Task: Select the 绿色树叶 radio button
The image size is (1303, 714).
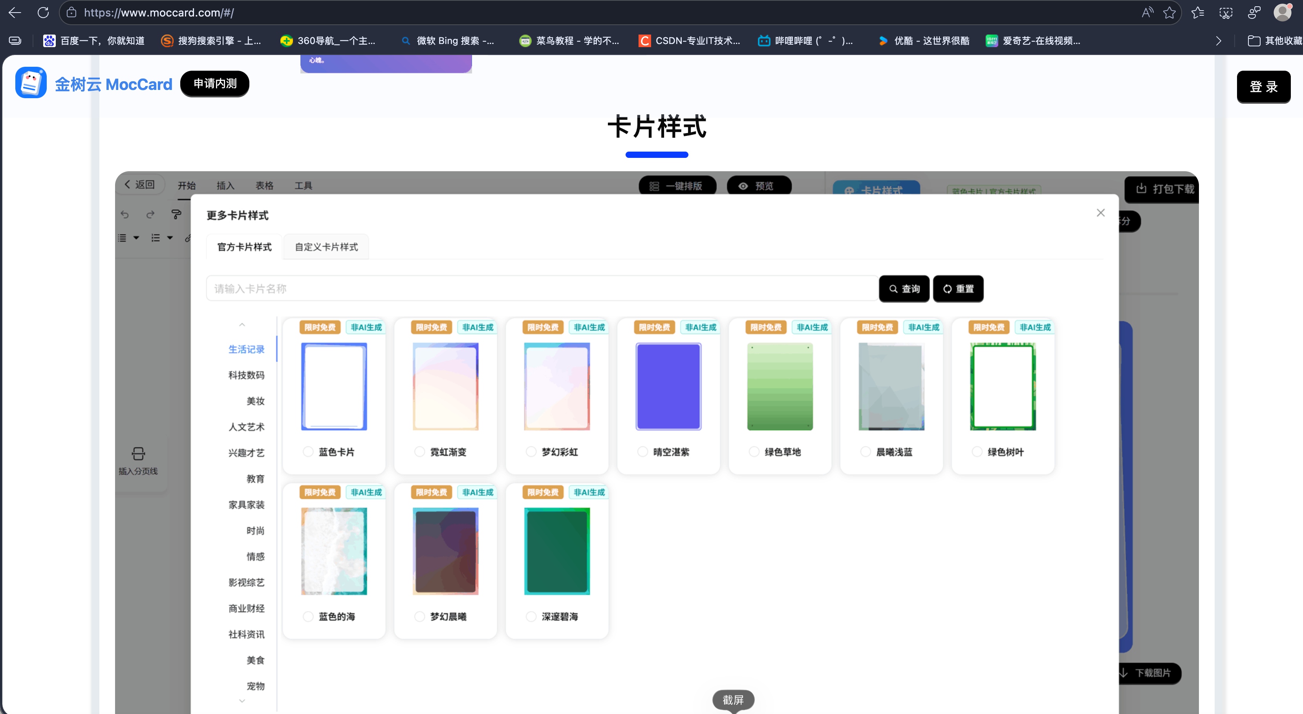Action: click(x=977, y=451)
